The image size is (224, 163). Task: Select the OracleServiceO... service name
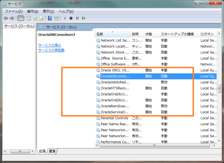(115, 112)
